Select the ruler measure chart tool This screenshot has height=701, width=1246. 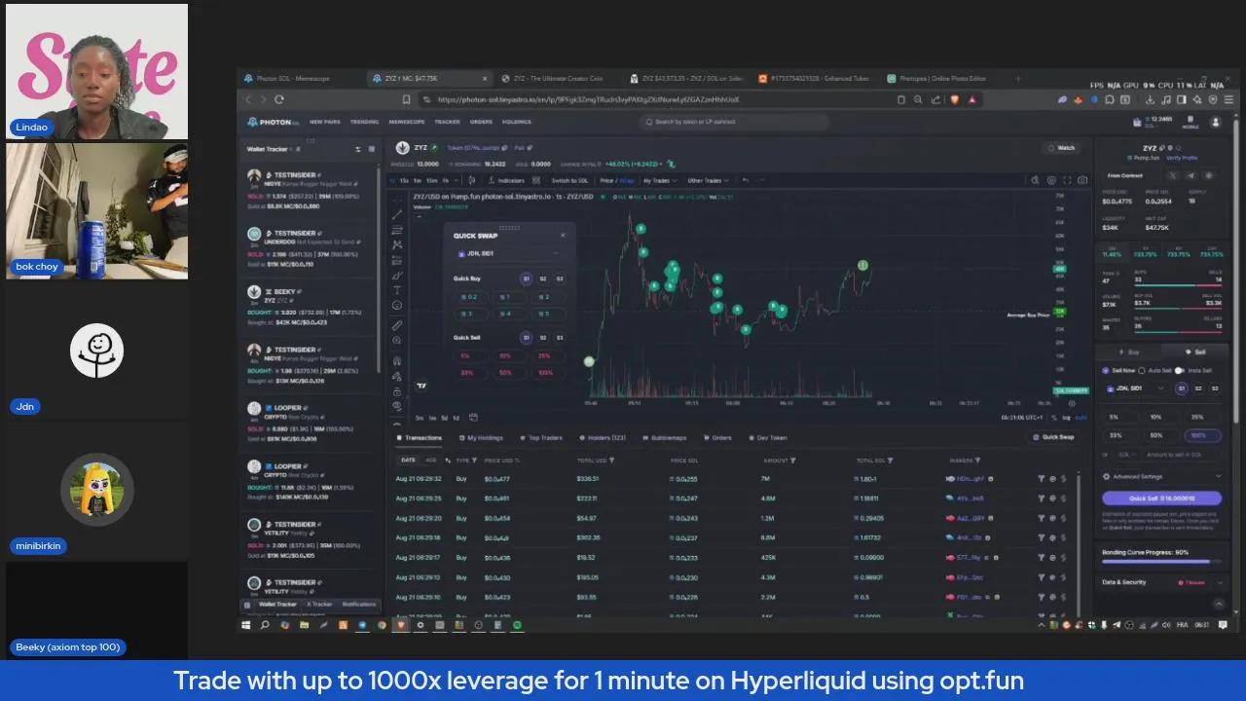click(x=397, y=325)
